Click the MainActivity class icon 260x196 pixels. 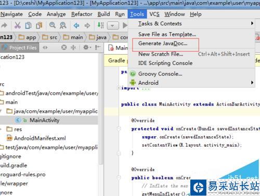[x=18, y=120]
